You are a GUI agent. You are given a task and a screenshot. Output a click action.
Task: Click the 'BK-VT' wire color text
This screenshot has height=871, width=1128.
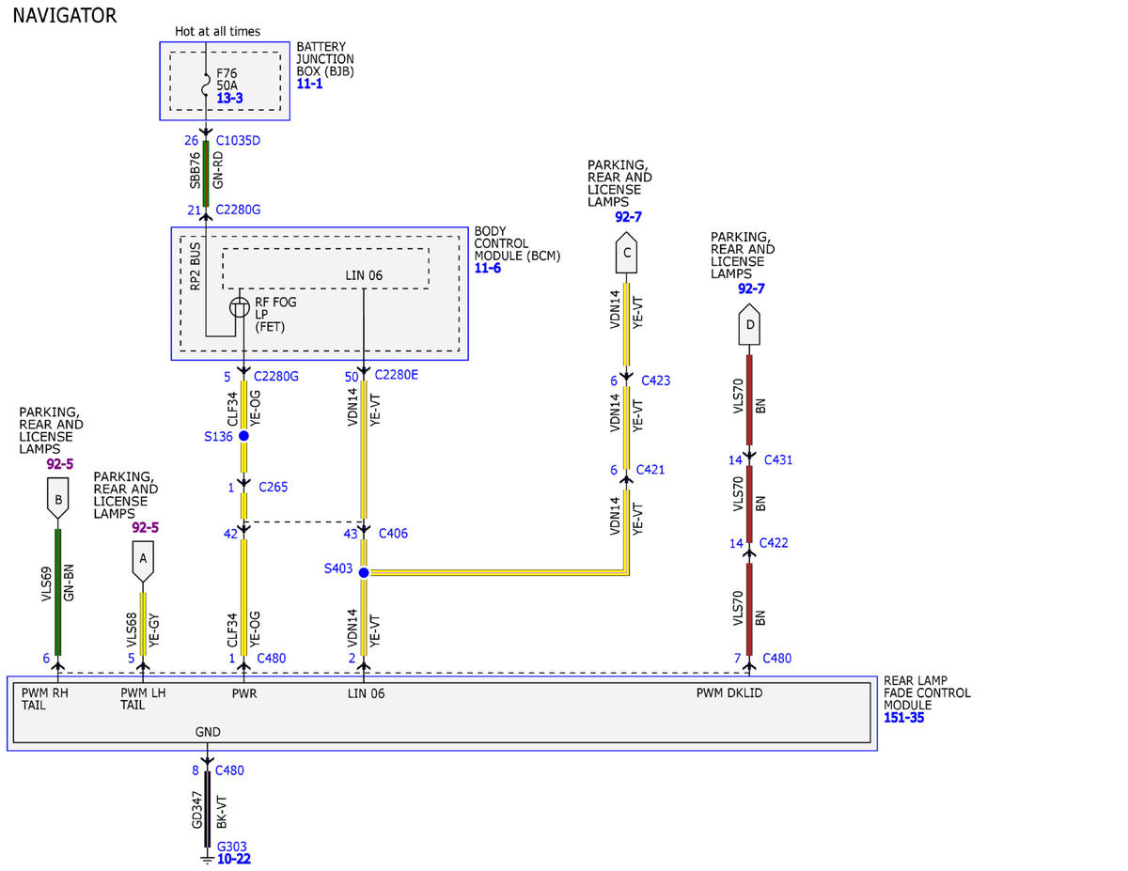point(222,813)
